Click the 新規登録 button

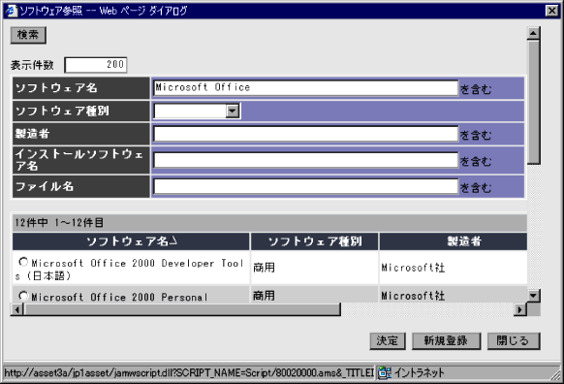point(446,340)
